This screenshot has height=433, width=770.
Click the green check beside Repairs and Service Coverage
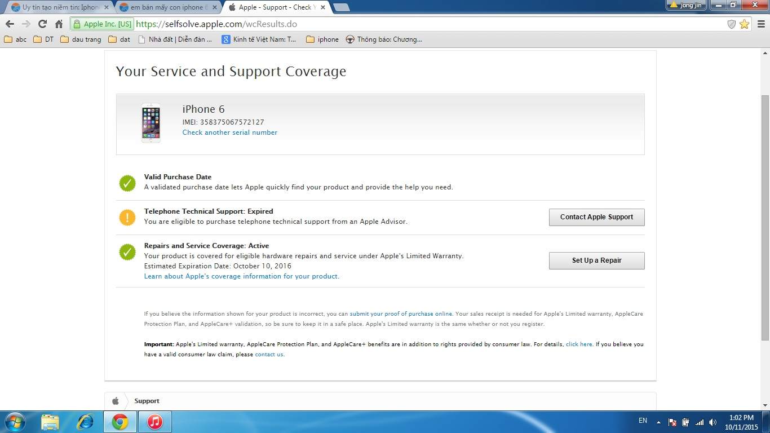coord(127,252)
